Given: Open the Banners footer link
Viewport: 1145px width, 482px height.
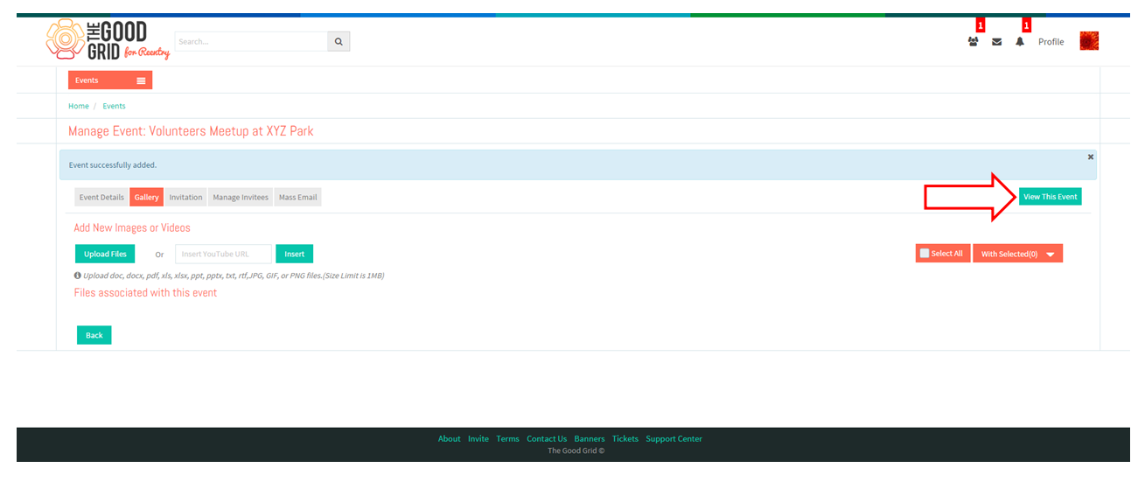Looking at the screenshot, I should click(x=590, y=439).
